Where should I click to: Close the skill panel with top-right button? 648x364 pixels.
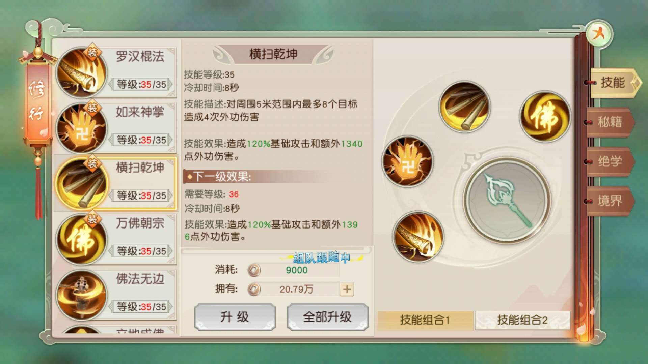pos(599,34)
